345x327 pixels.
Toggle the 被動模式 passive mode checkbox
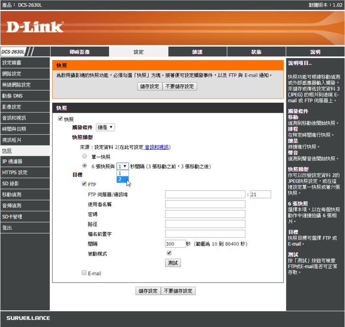click(x=169, y=253)
